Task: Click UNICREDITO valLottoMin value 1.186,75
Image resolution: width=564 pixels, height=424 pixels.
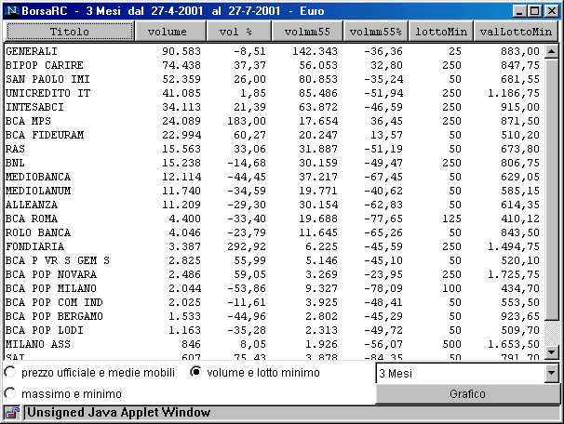Action: click(x=514, y=93)
